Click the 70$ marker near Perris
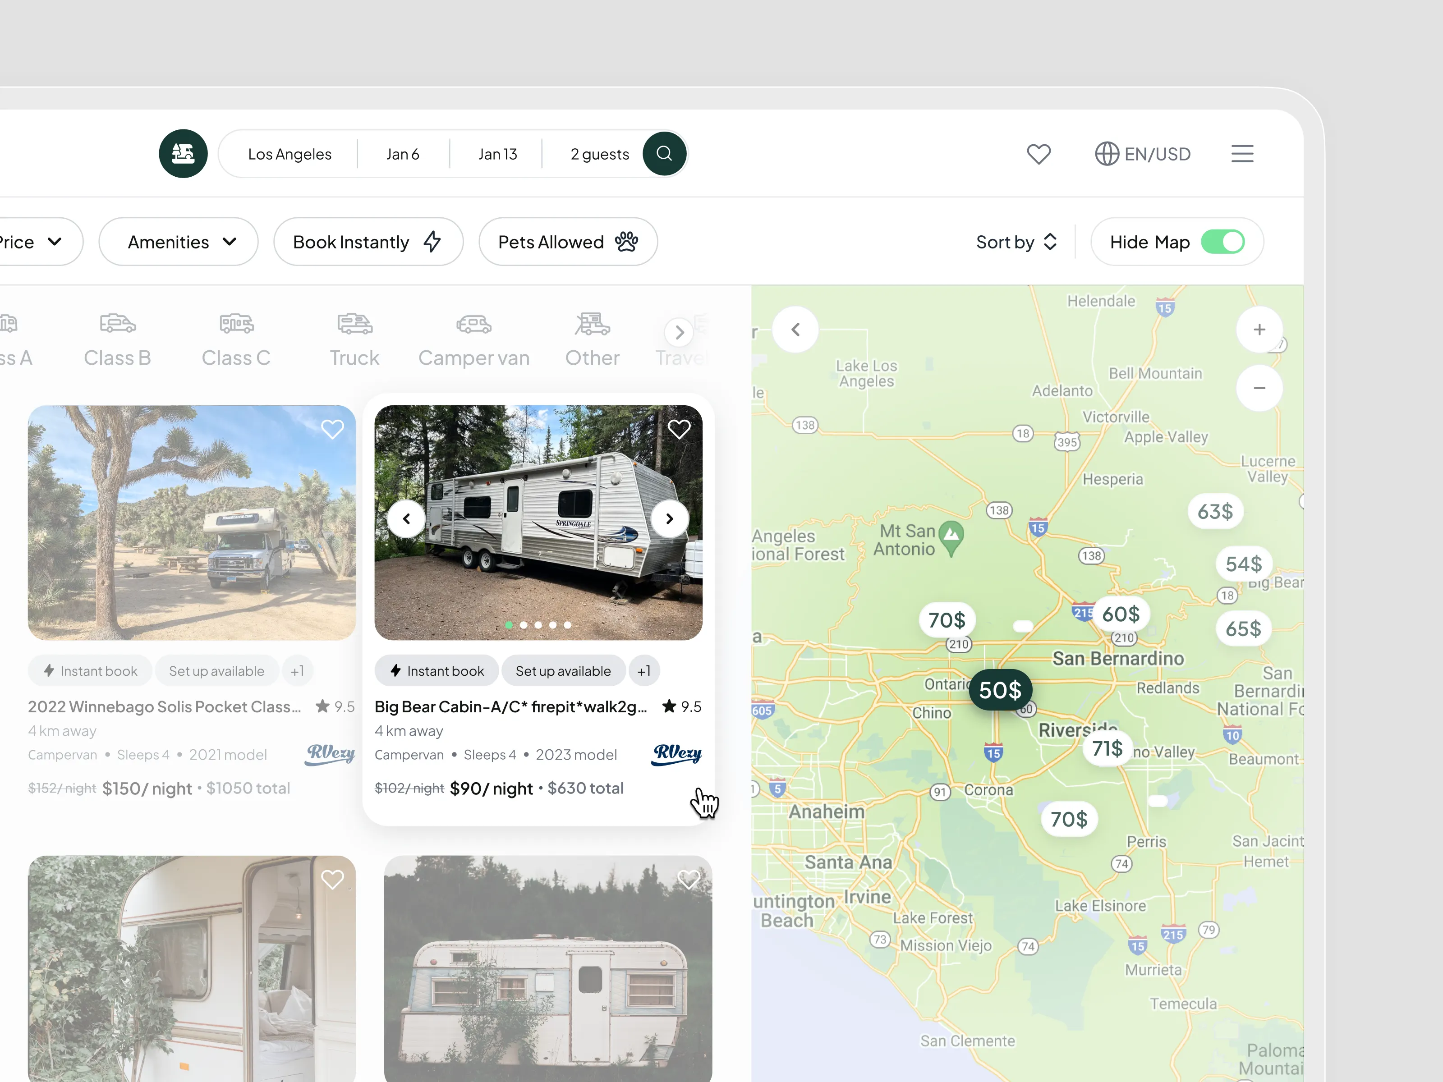Viewport: 1443px width, 1082px height. (1069, 819)
